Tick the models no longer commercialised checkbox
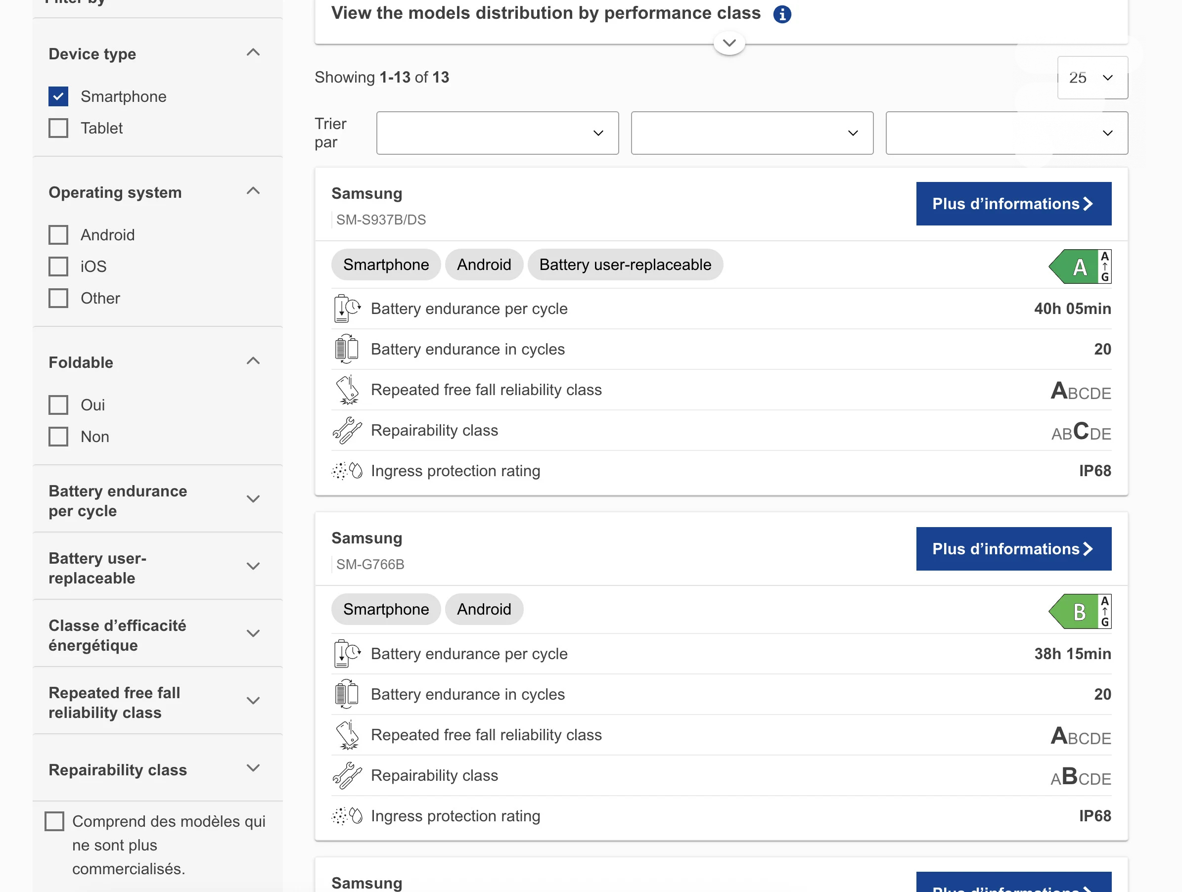Image resolution: width=1182 pixels, height=892 pixels. (x=54, y=821)
